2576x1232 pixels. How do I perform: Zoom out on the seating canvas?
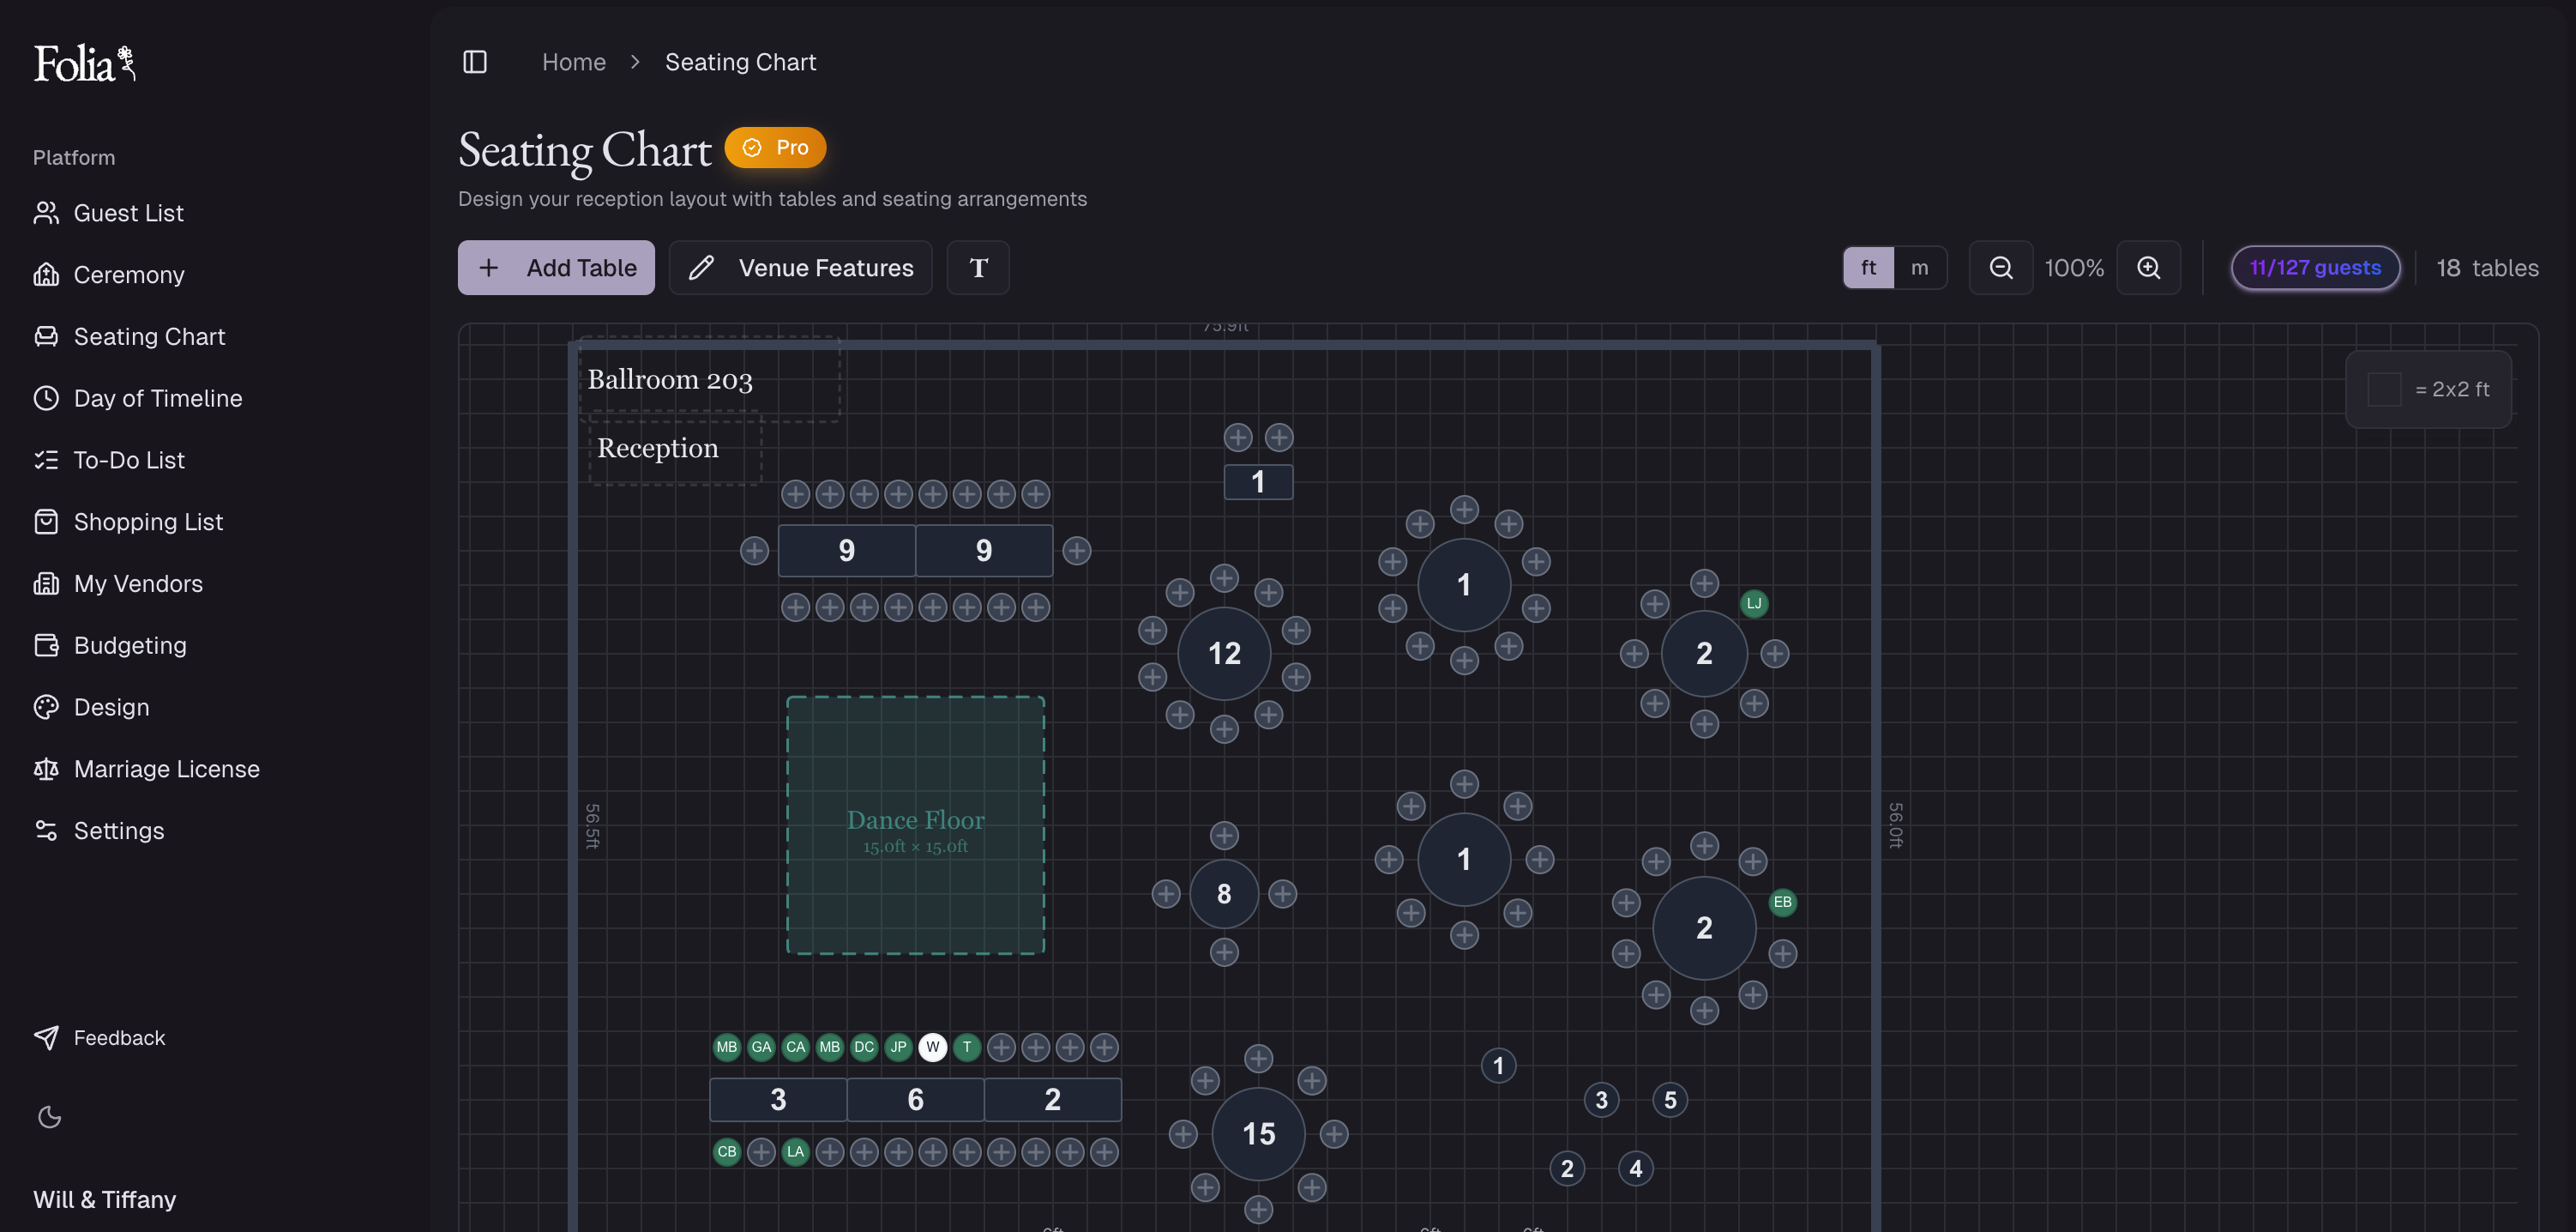2000,267
